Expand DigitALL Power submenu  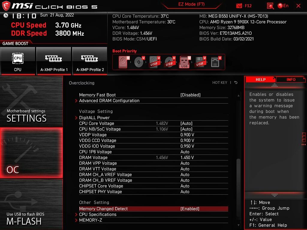tap(94, 118)
